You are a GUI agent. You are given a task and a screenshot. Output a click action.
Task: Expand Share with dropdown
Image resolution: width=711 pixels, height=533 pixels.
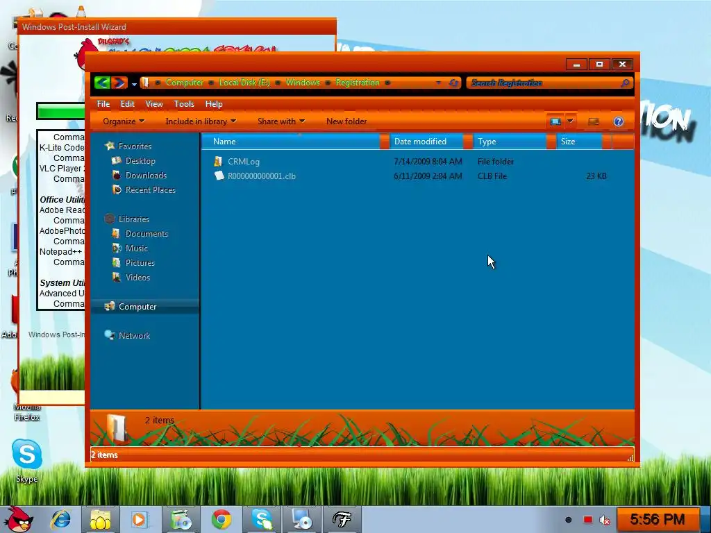[x=281, y=121]
